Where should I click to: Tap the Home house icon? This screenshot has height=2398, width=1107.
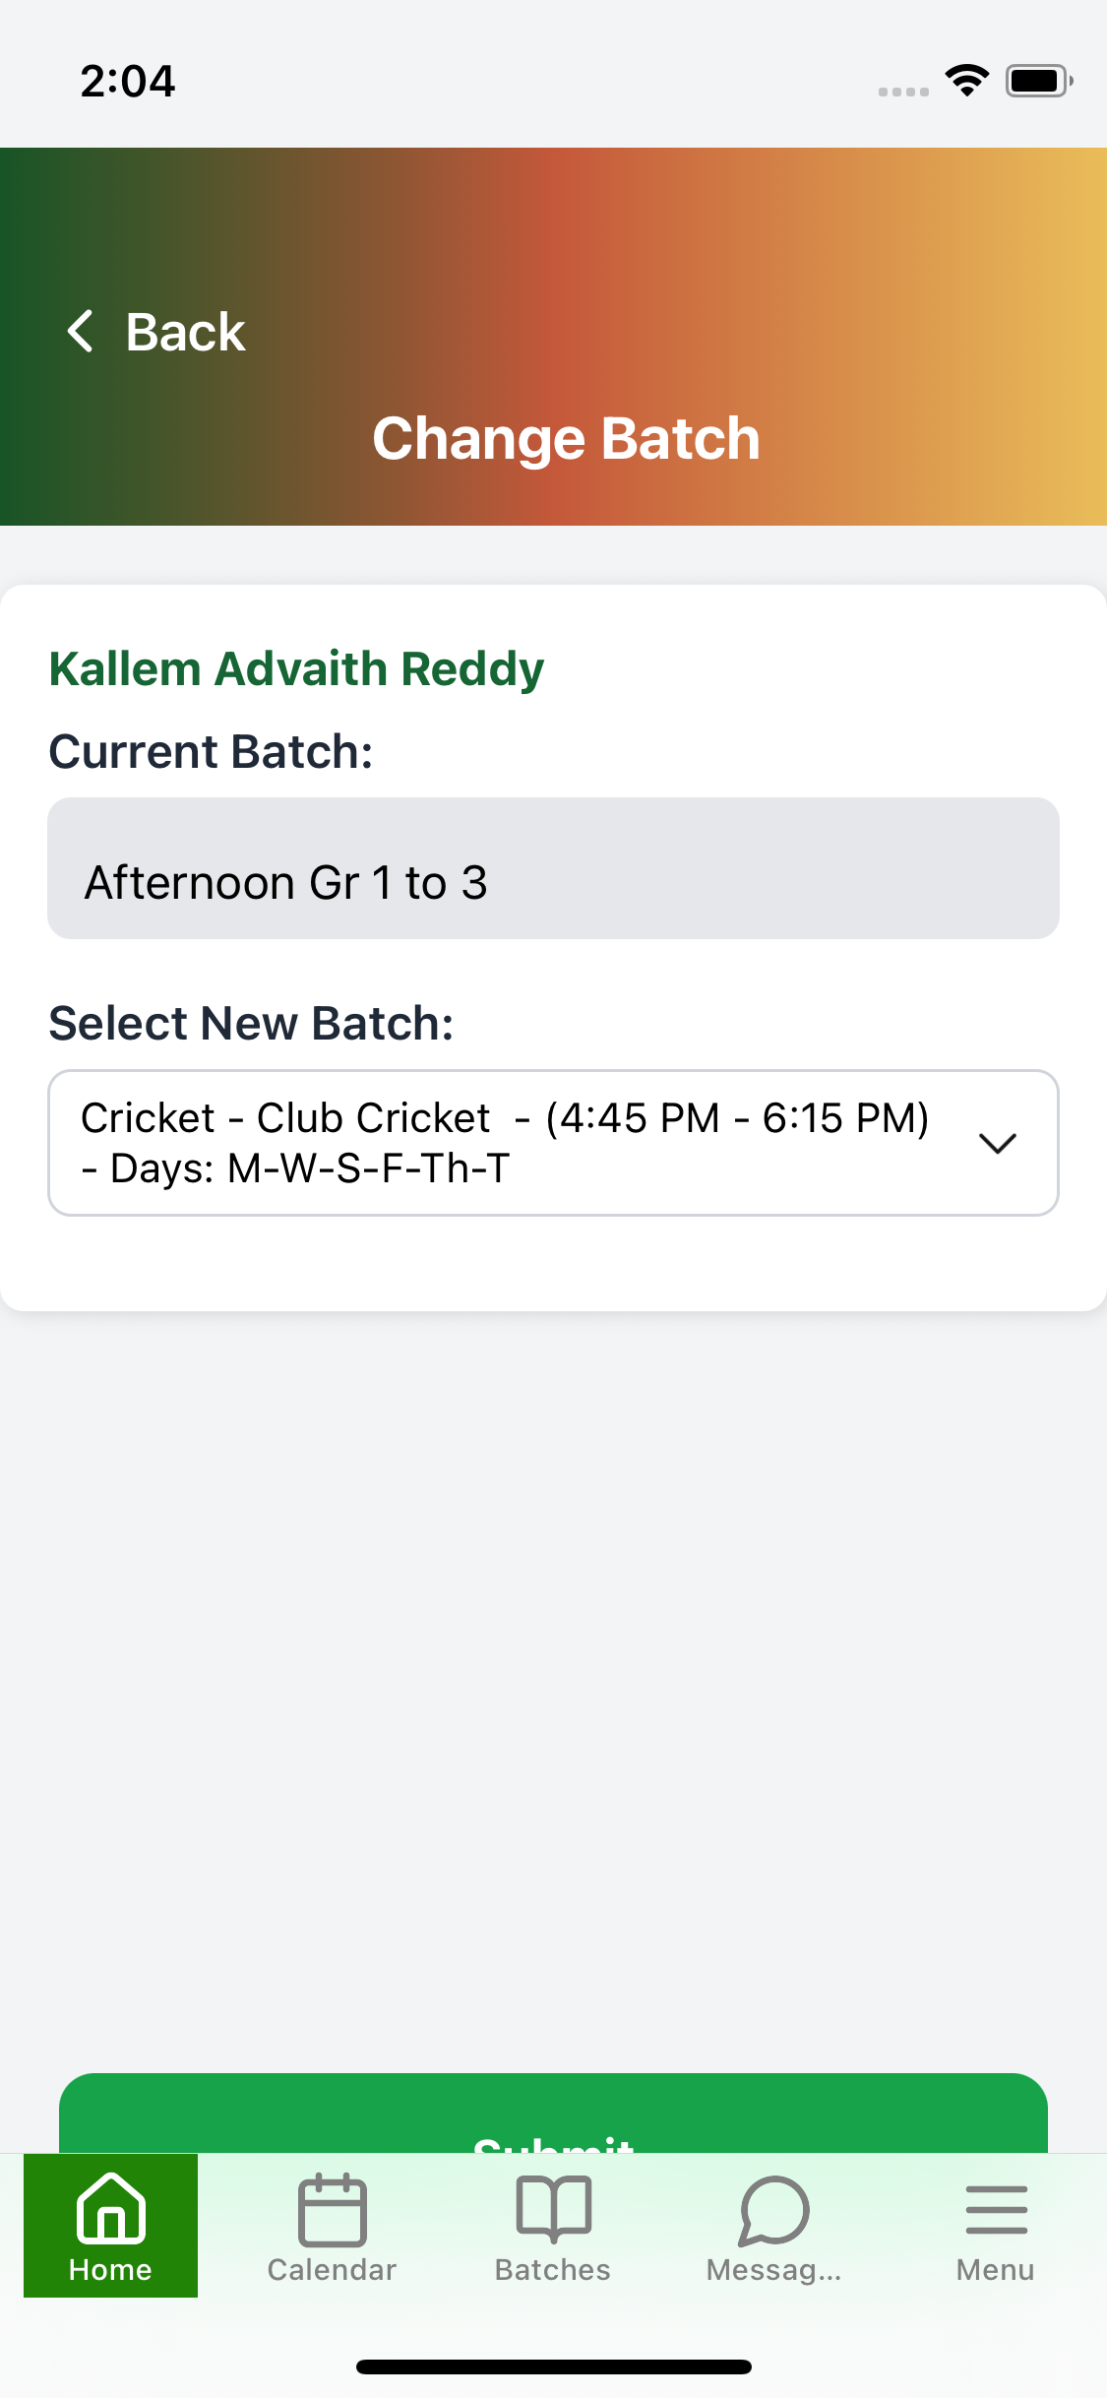click(110, 2208)
